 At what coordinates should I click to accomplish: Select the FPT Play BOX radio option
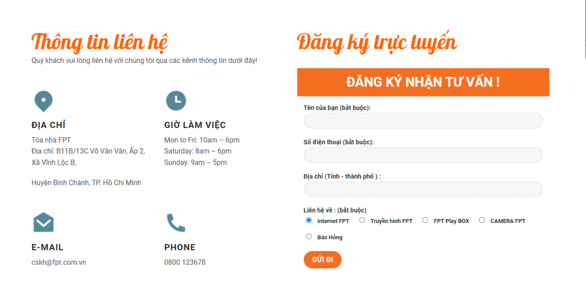(x=425, y=220)
